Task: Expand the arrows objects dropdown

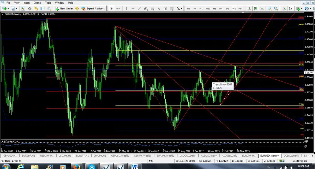Action: (x=181, y=8)
